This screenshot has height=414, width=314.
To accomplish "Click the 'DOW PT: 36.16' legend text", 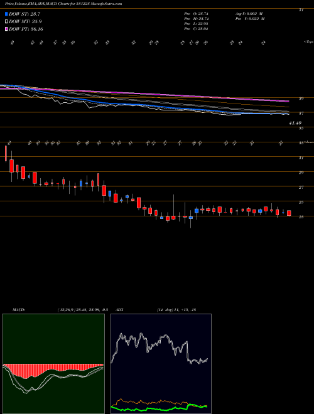I will pos(26,29).
